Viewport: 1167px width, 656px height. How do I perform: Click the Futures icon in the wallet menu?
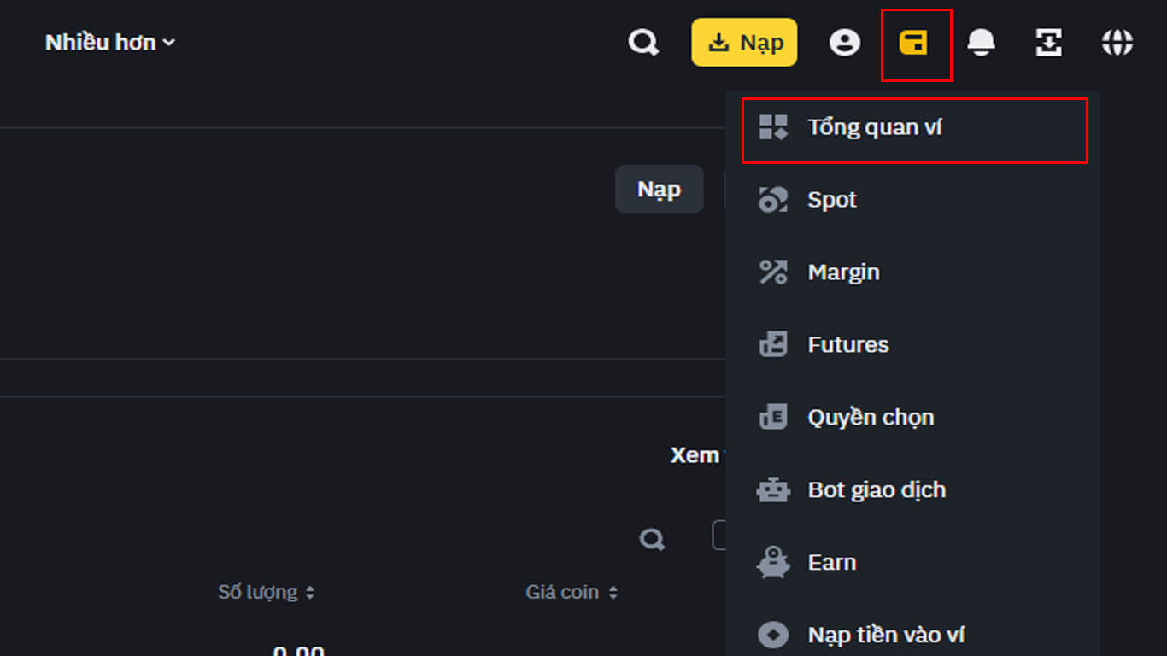pos(774,344)
